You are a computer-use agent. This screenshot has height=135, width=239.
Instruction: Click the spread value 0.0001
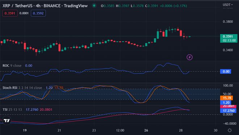pyautogui.click(x=24, y=13)
